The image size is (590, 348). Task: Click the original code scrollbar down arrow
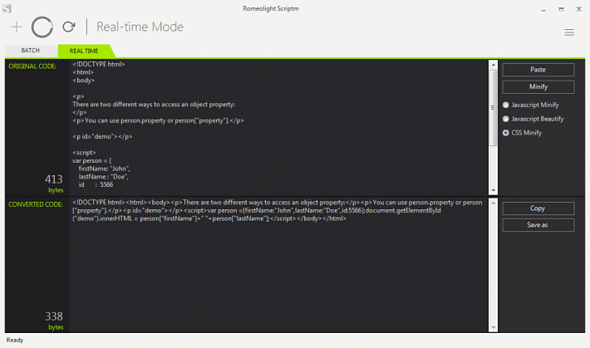coord(493,190)
